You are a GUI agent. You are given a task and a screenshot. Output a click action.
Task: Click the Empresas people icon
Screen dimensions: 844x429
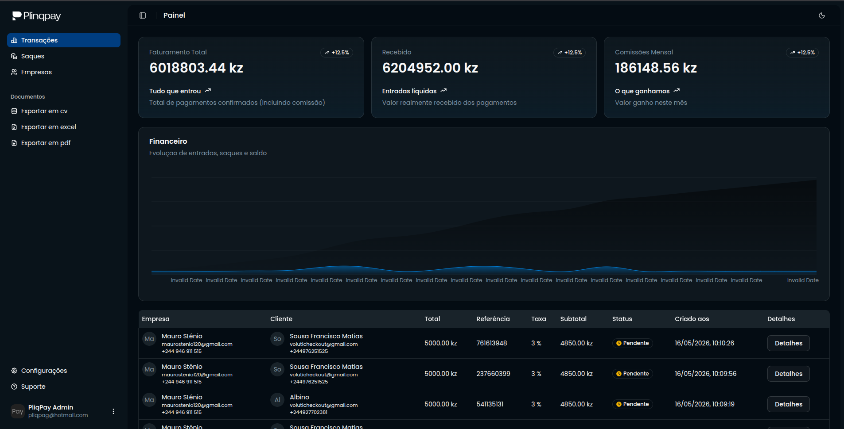[x=14, y=72]
